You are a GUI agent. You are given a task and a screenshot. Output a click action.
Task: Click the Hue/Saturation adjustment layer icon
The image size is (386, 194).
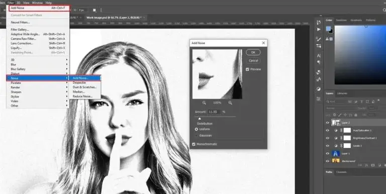[x=336, y=130]
